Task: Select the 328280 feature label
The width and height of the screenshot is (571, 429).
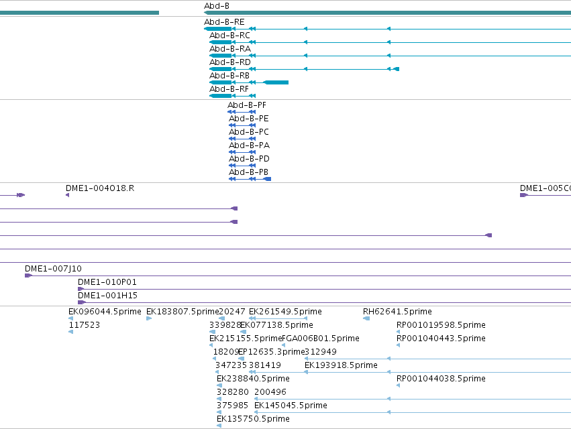Action: [x=232, y=392]
